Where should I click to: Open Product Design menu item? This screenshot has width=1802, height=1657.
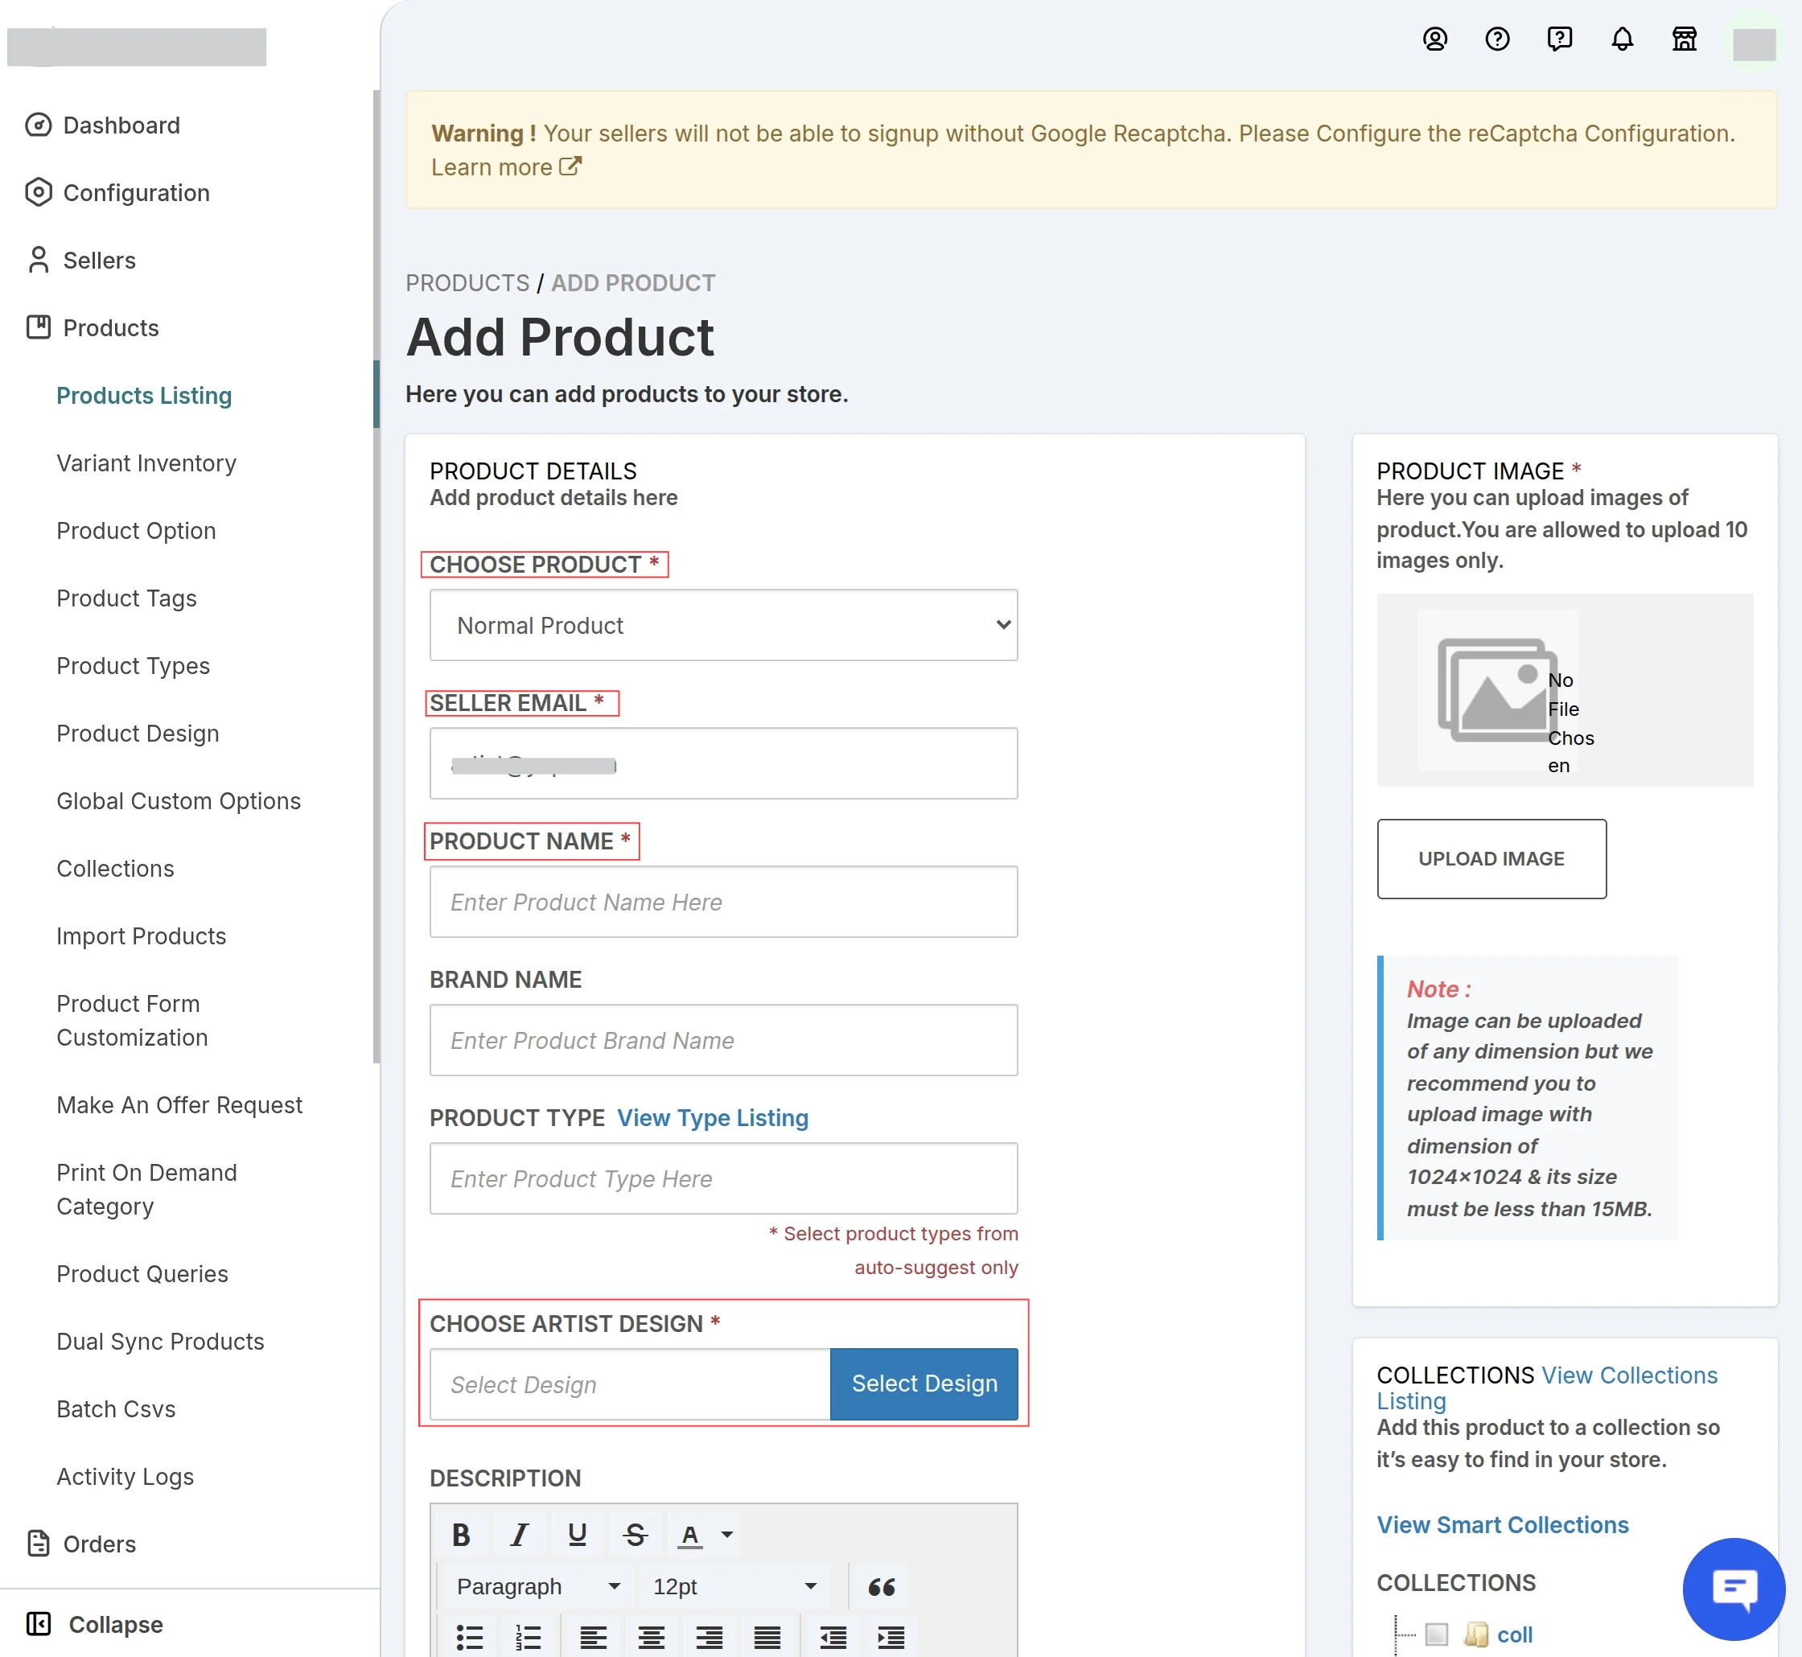pyautogui.click(x=138, y=734)
